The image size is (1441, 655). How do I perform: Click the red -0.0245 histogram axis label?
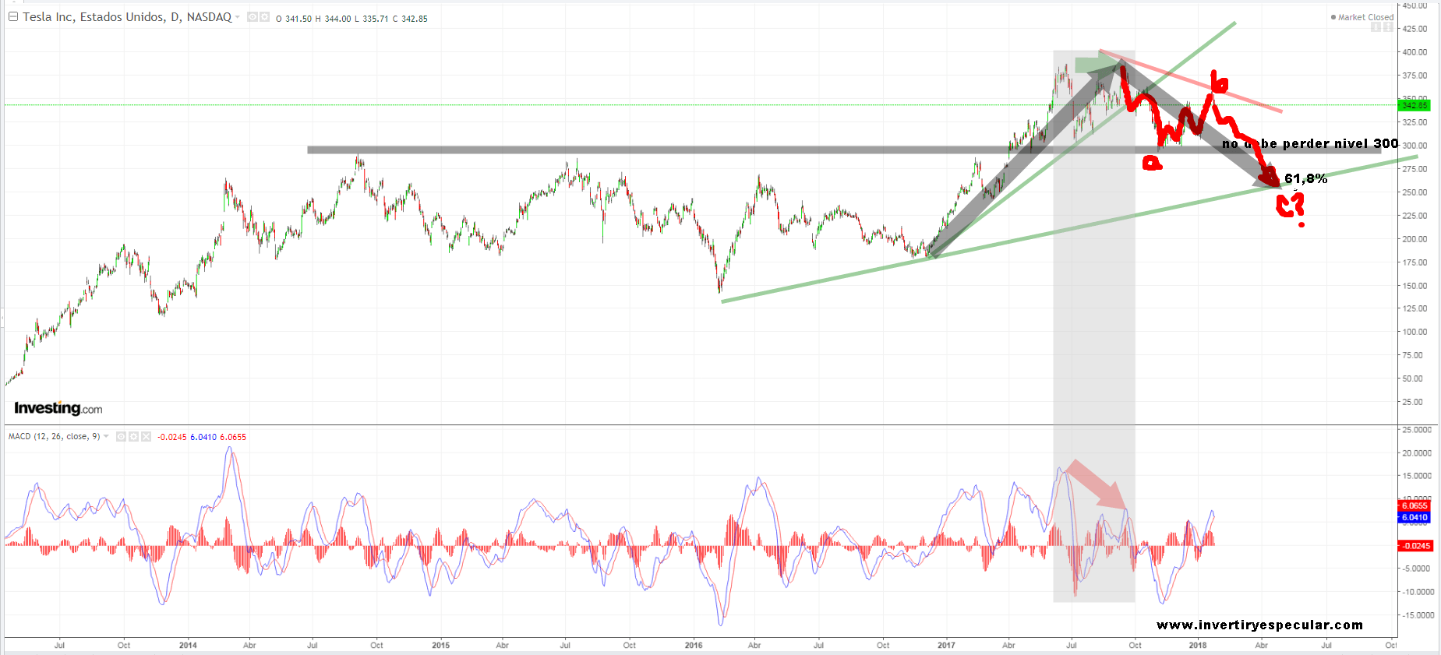[1415, 546]
